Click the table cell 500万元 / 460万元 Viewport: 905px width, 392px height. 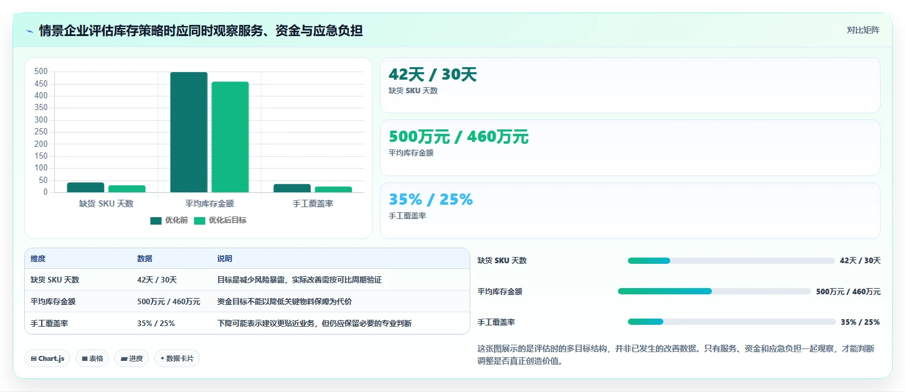pos(169,302)
